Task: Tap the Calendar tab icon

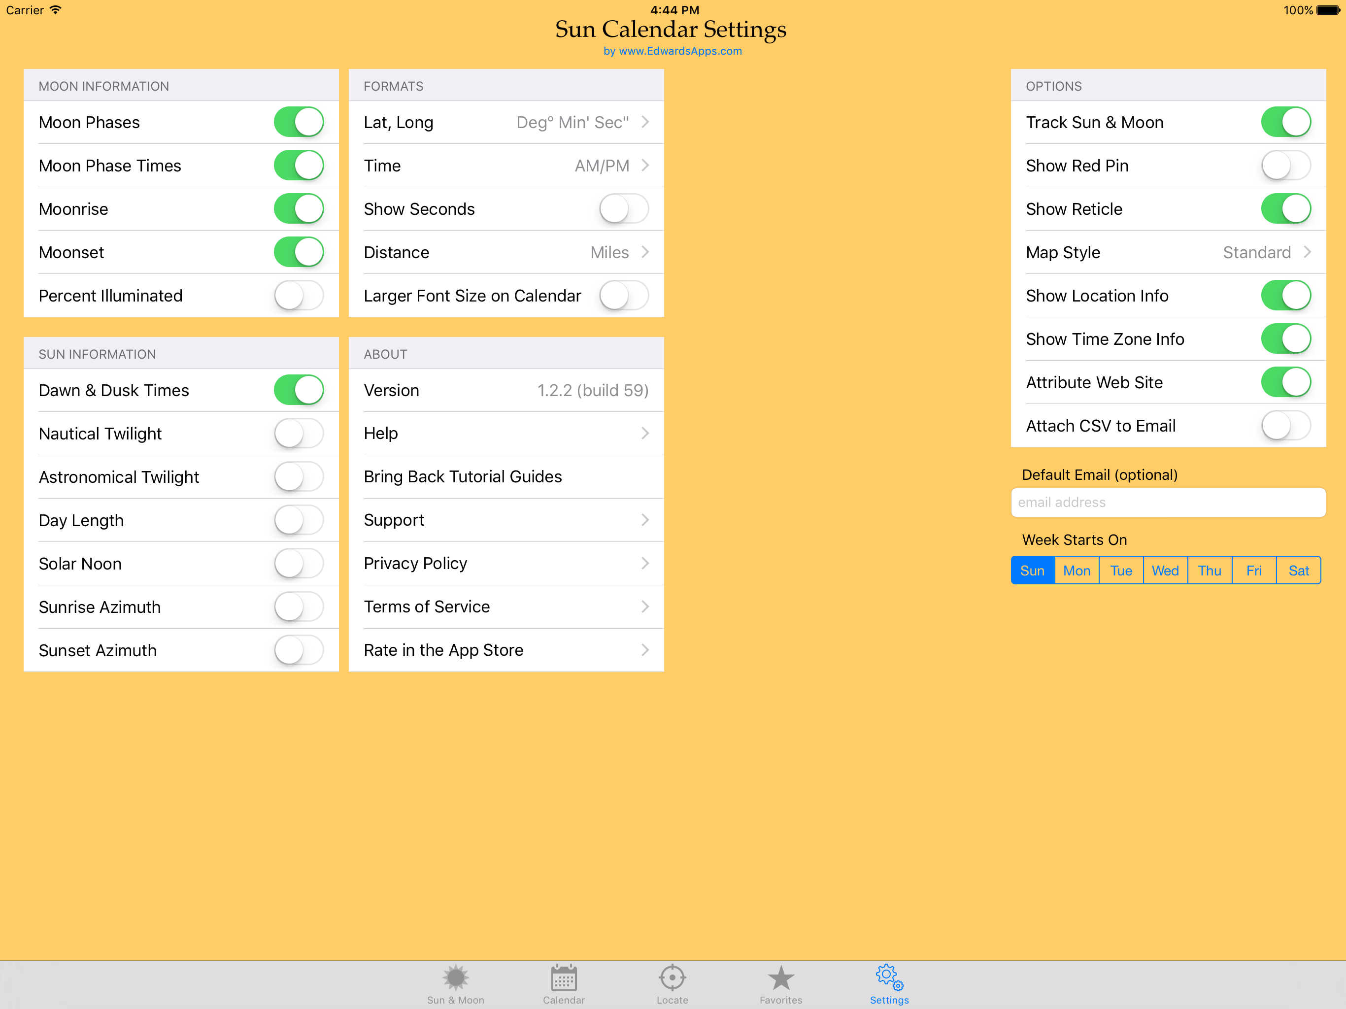Action: (x=564, y=978)
